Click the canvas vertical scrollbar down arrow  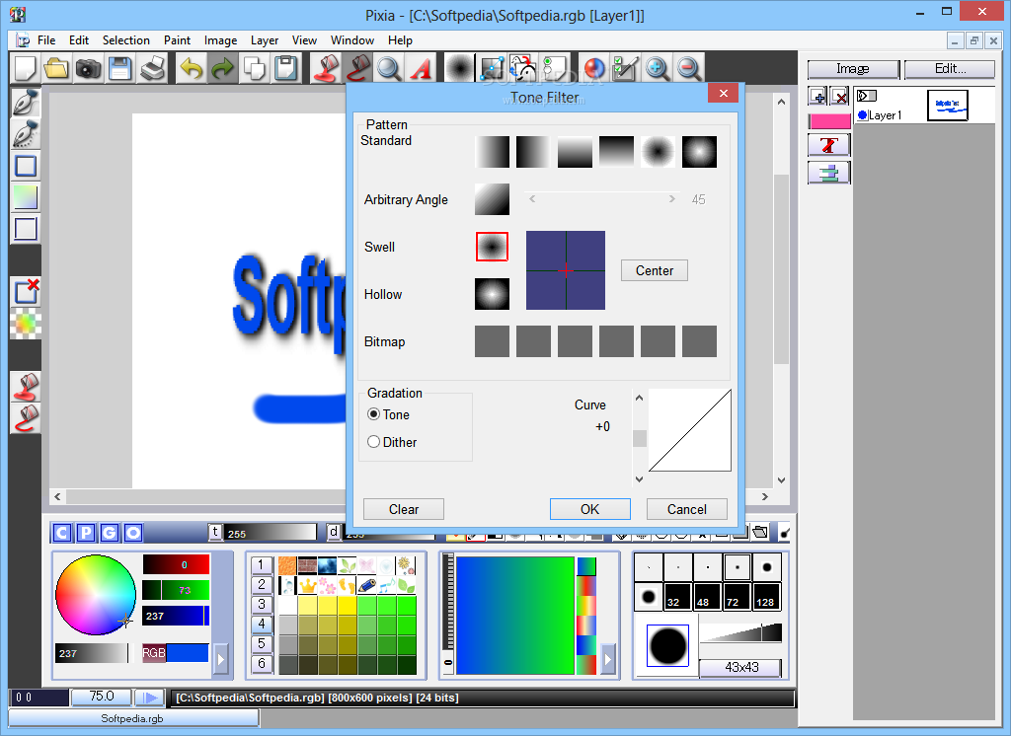click(781, 480)
